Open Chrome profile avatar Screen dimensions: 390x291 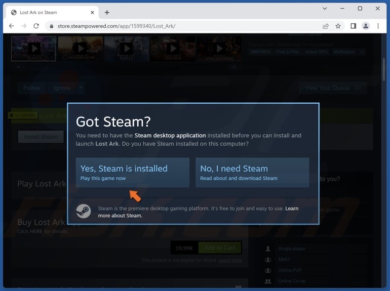click(366, 26)
